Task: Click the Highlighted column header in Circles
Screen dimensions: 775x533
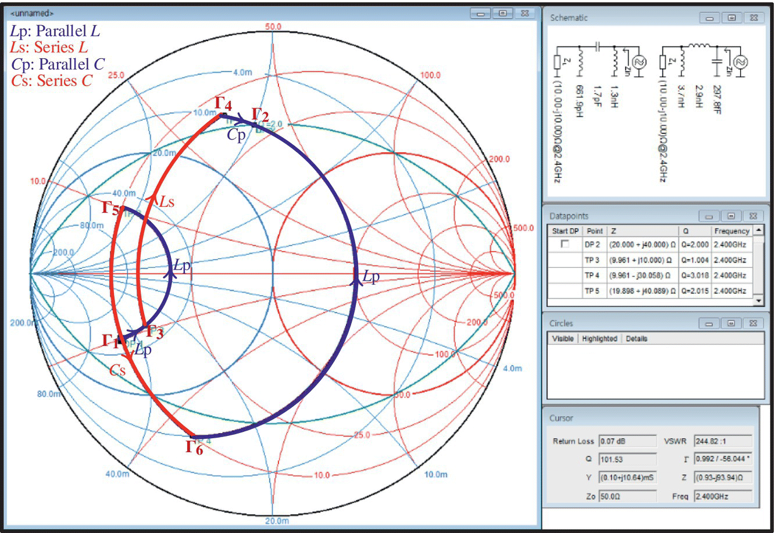Action: pos(599,338)
